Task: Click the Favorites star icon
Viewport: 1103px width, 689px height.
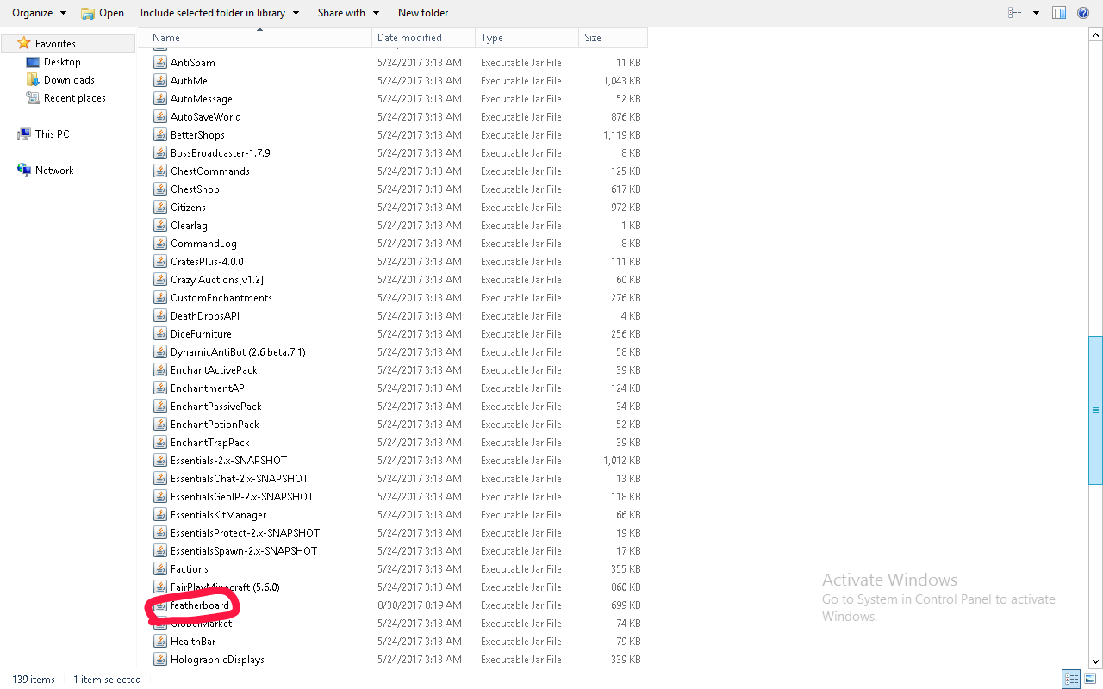Action: (x=24, y=43)
